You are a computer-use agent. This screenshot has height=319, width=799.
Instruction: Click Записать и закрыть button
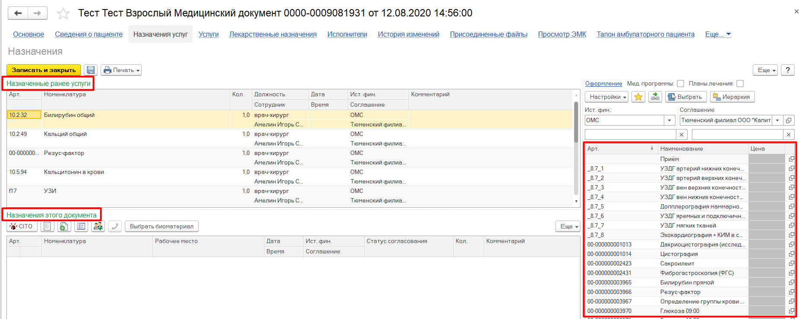pyautogui.click(x=44, y=70)
